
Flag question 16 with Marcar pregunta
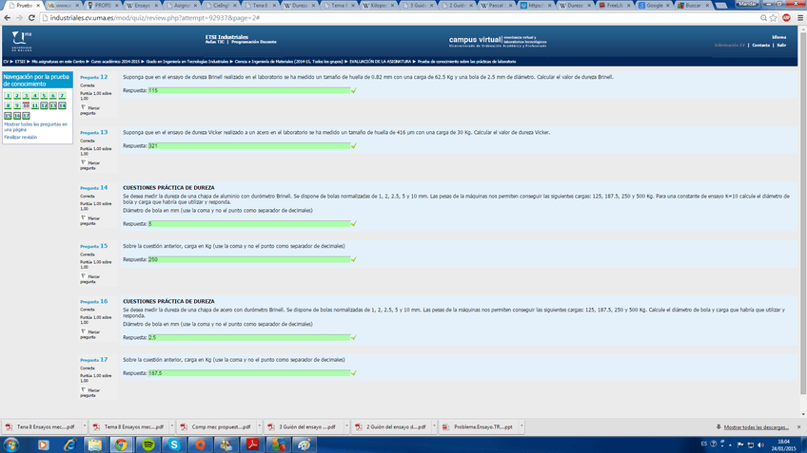tap(90, 334)
